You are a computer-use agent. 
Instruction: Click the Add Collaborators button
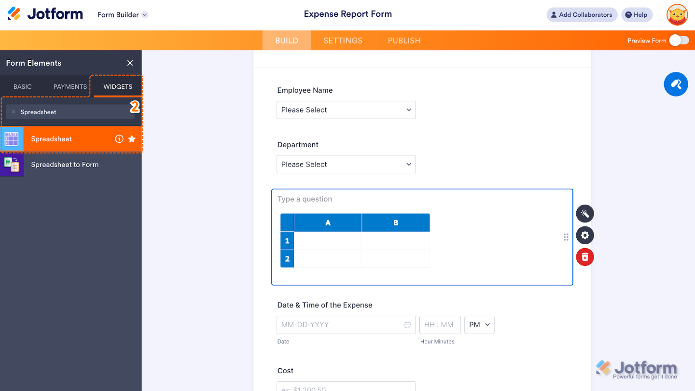(582, 15)
